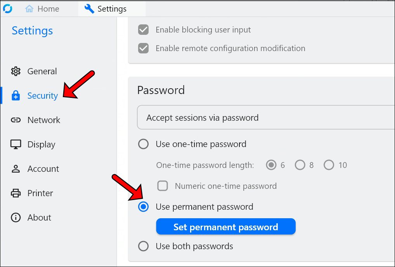This screenshot has height=267, width=395.
Task: Click the Network link icon
Action: point(16,120)
